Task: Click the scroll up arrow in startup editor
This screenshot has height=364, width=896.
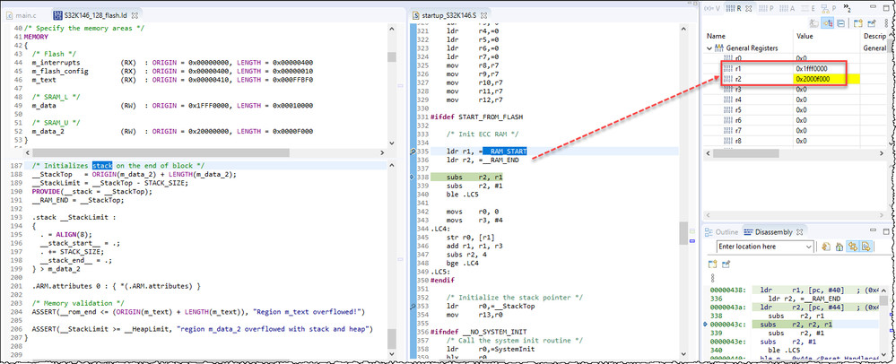Action: pyautogui.click(x=683, y=28)
